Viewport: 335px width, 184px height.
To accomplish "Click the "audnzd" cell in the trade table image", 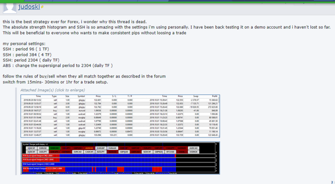I will point(82,121).
